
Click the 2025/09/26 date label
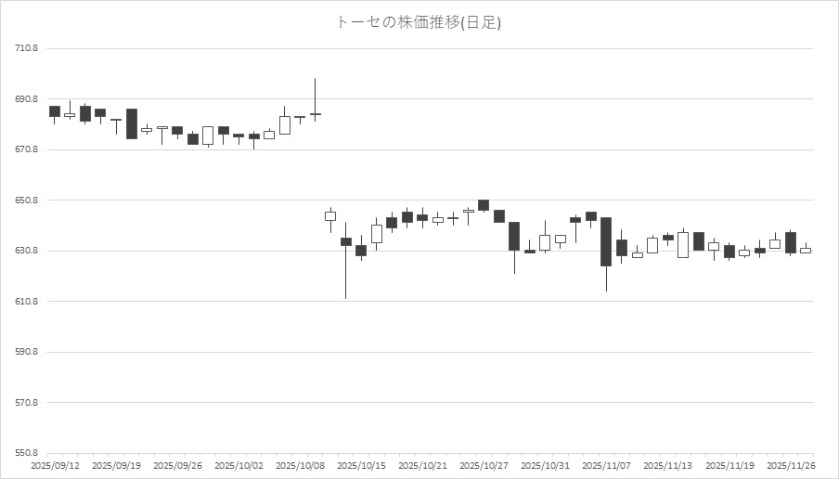pyautogui.click(x=176, y=465)
